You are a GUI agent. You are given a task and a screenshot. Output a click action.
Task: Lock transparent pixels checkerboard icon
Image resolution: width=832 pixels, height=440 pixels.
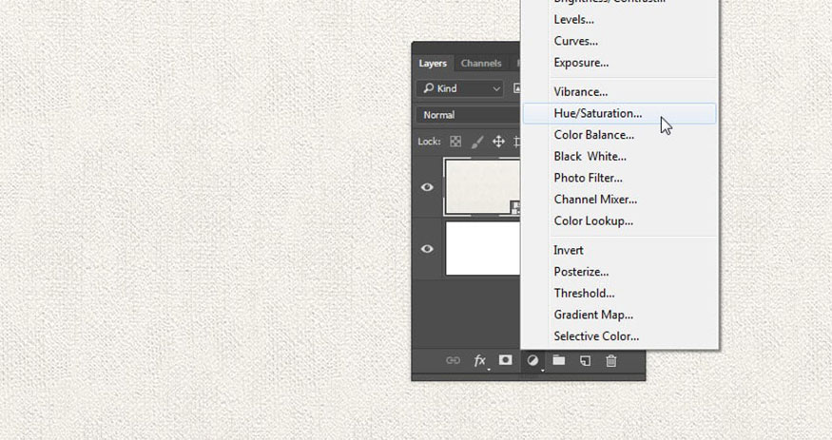click(x=455, y=142)
